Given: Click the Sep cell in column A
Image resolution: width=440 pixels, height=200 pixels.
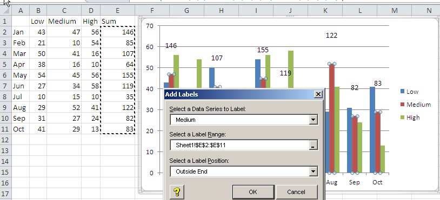Looking at the screenshot, I should coord(21,118).
